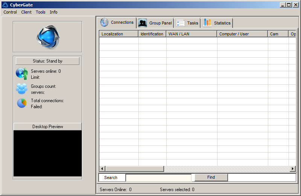Click the Status: Stand by button
This screenshot has width=301, height=196.
tap(47, 61)
